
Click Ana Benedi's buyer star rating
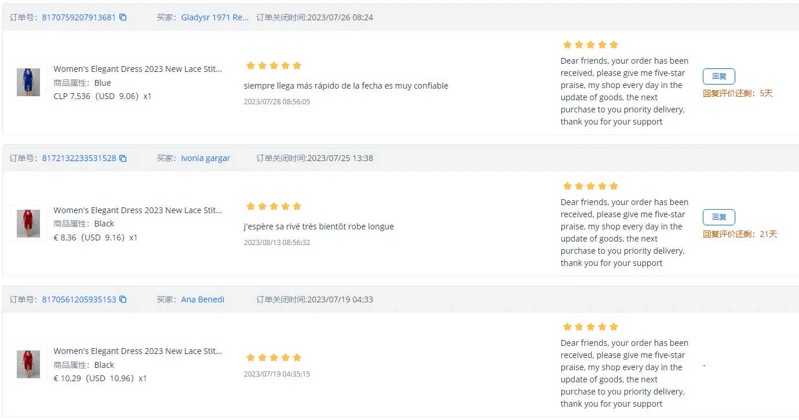[273, 357]
